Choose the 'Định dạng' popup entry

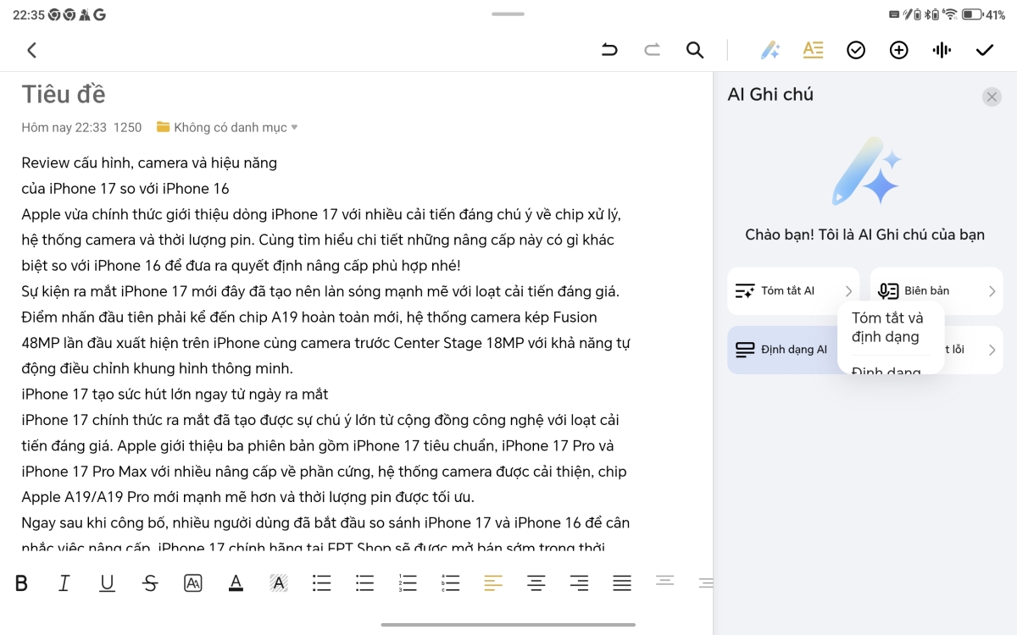(886, 369)
